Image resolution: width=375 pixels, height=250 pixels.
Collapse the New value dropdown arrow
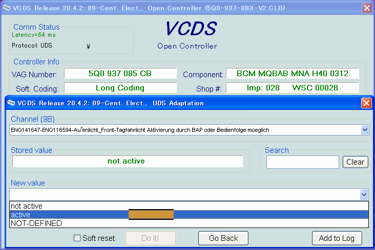[x=364, y=195]
